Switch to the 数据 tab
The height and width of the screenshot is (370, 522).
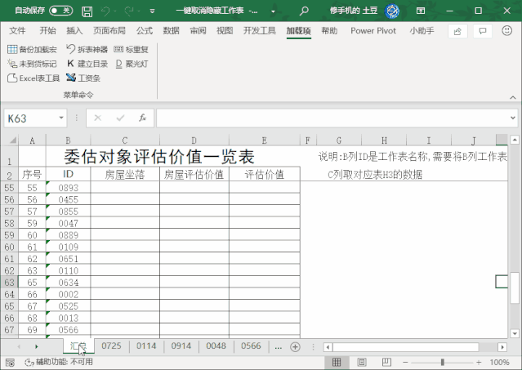(x=171, y=31)
